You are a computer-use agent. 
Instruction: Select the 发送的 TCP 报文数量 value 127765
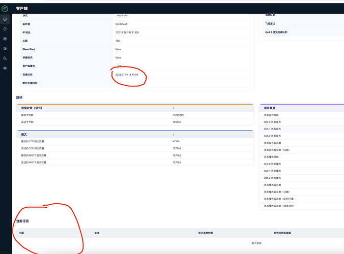click(177, 148)
